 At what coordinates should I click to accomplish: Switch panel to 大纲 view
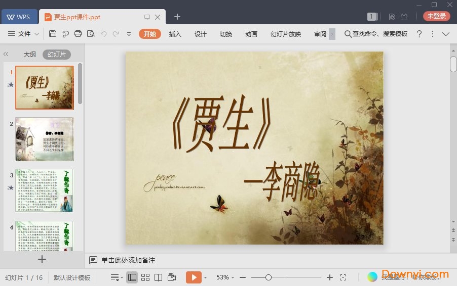[29, 55]
